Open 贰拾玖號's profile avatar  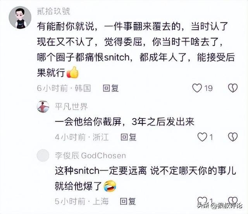click(x=20, y=17)
